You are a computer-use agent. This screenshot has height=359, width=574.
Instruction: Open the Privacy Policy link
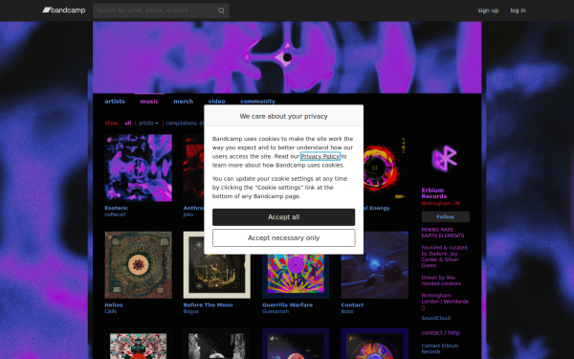pyautogui.click(x=320, y=156)
